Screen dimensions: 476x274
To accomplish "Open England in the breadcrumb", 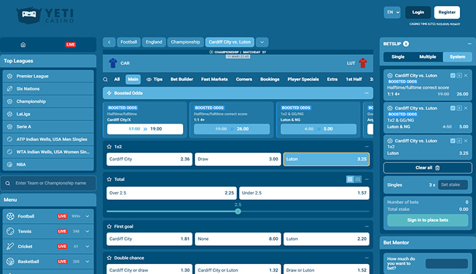I will point(154,42).
